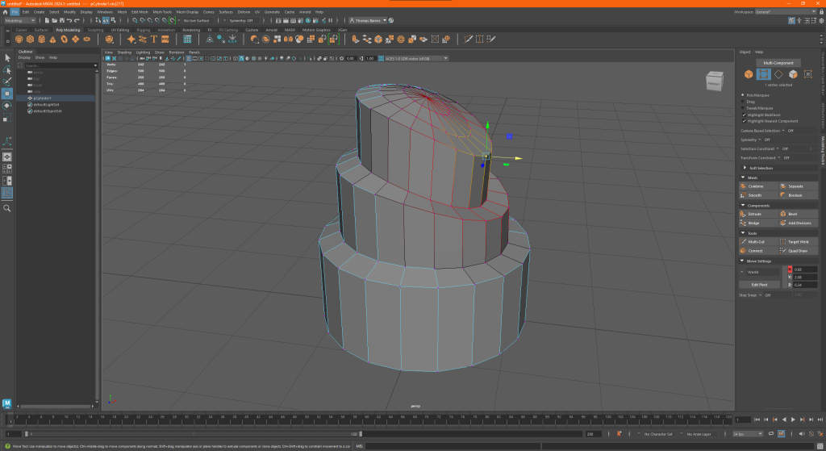
Task: Disable Highlight Nearest Component option
Action: 743,121
